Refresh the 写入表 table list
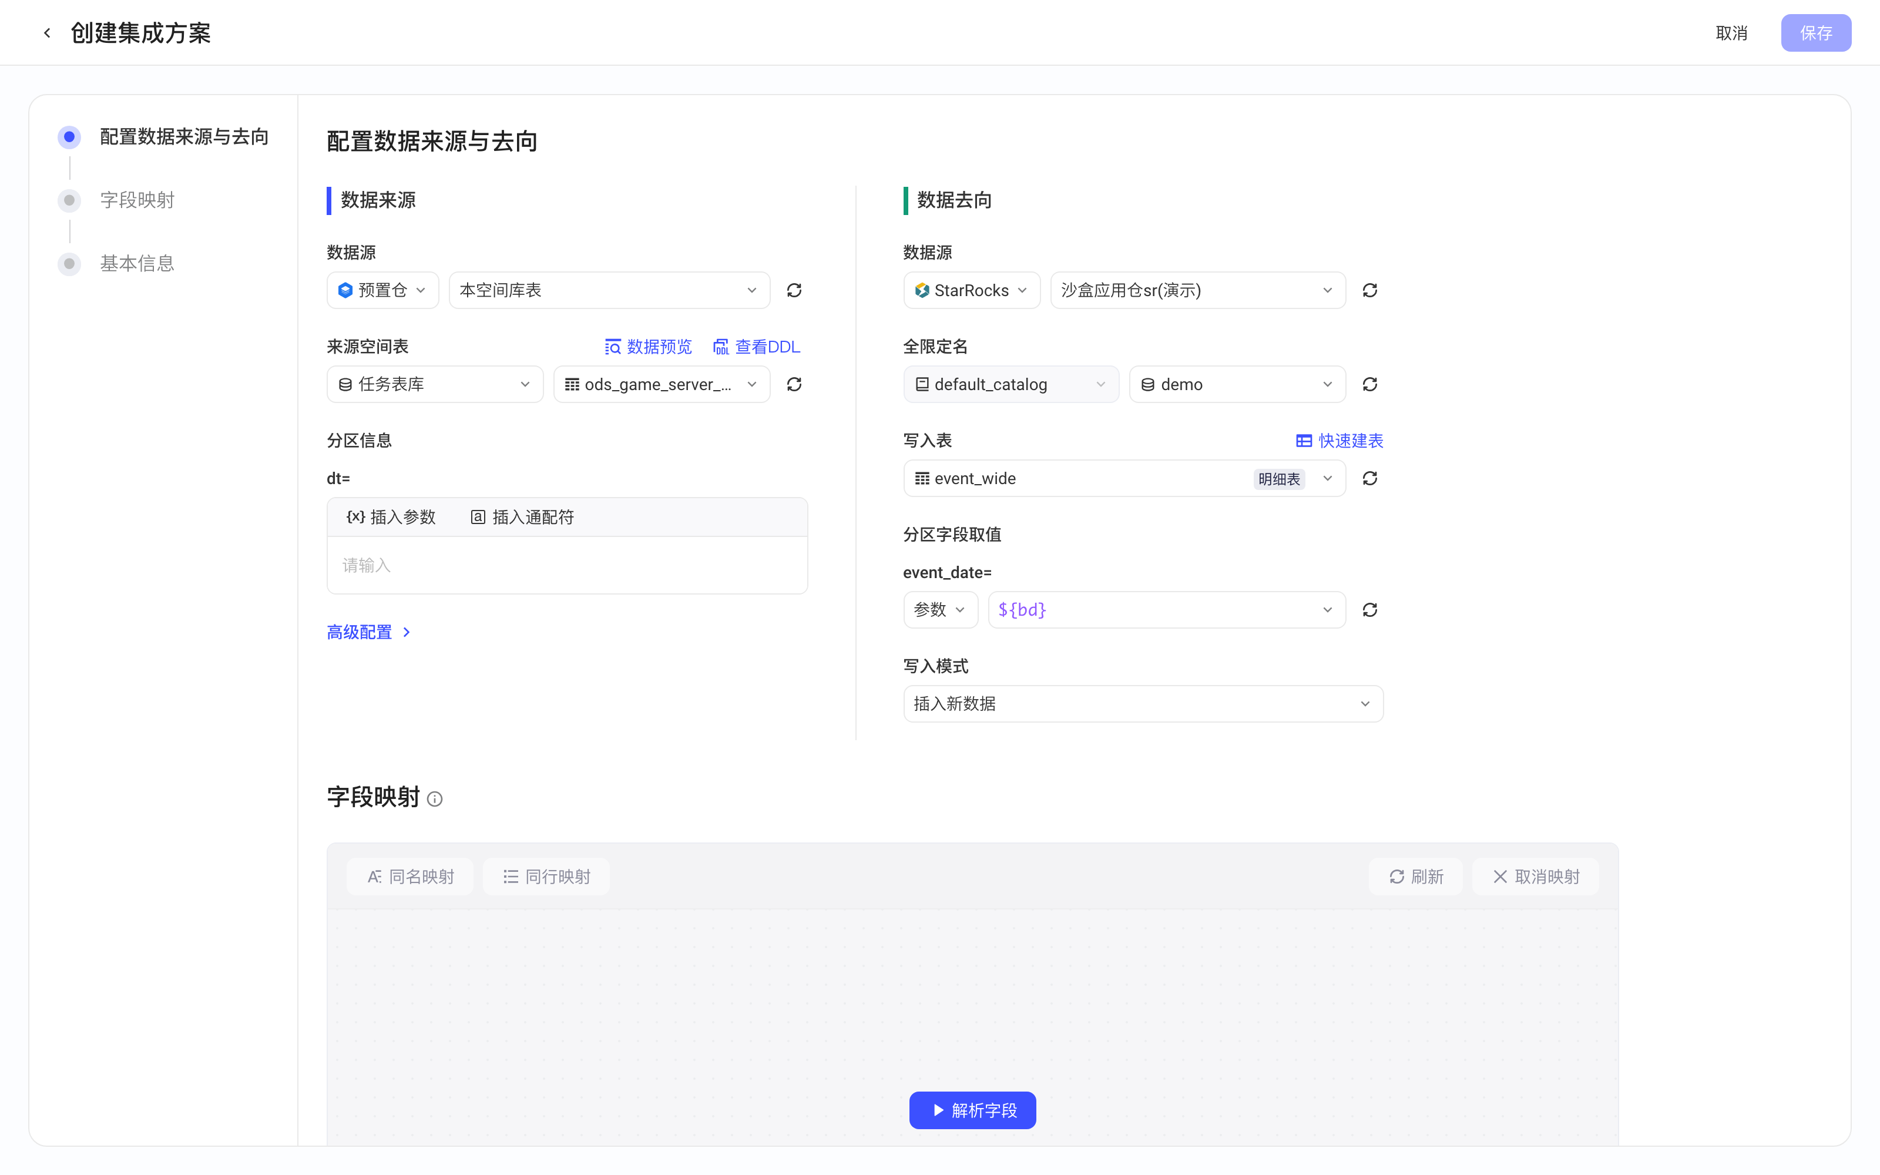This screenshot has height=1175, width=1880. [1369, 478]
